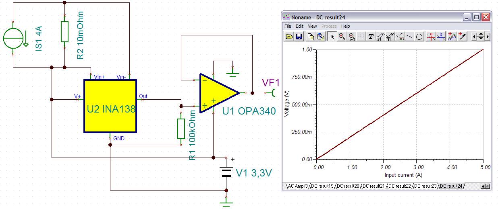Place cursor 'b' on the curve
This screenshot has height=209, width=498.
[441, 37]
